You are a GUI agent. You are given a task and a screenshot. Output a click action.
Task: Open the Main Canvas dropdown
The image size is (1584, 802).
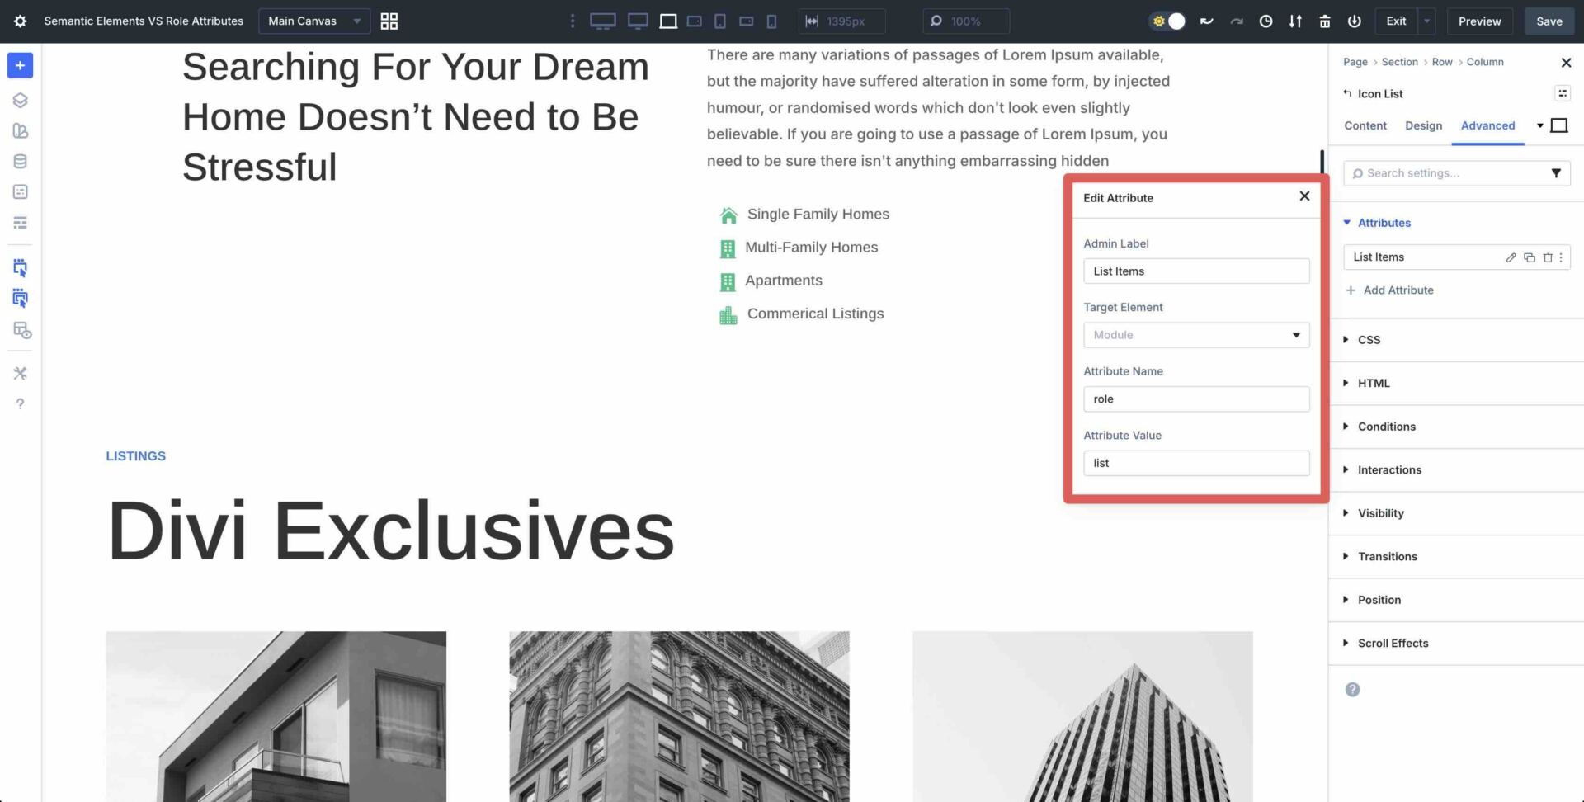313,21
